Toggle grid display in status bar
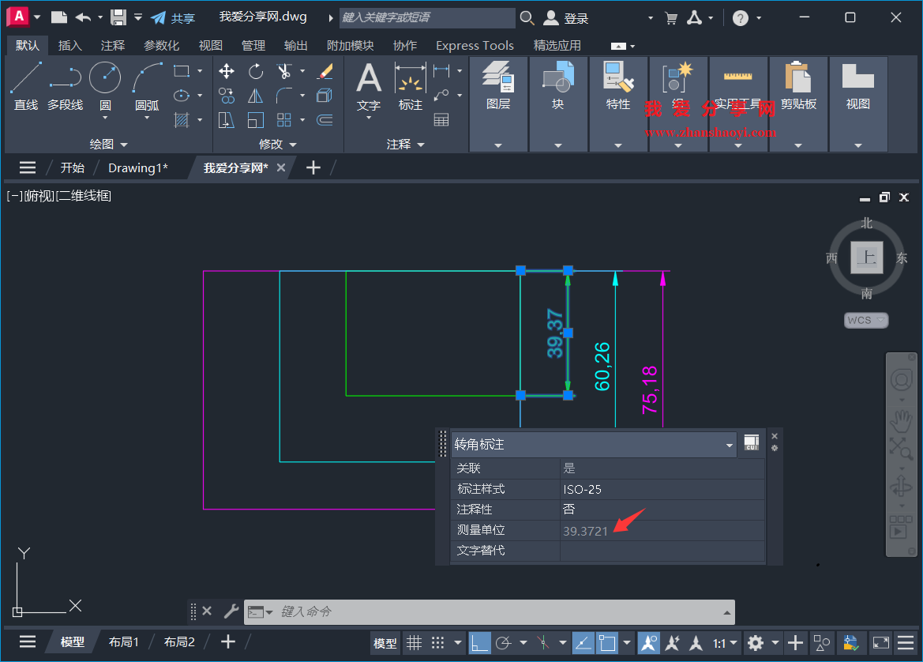This screenshot has height=662, width=923. 415,643
